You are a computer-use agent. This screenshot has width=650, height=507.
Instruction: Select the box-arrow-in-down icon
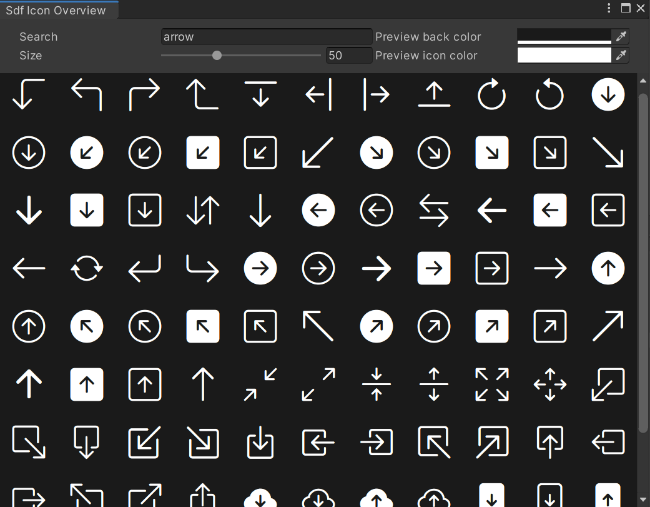[x=260, y=442]
